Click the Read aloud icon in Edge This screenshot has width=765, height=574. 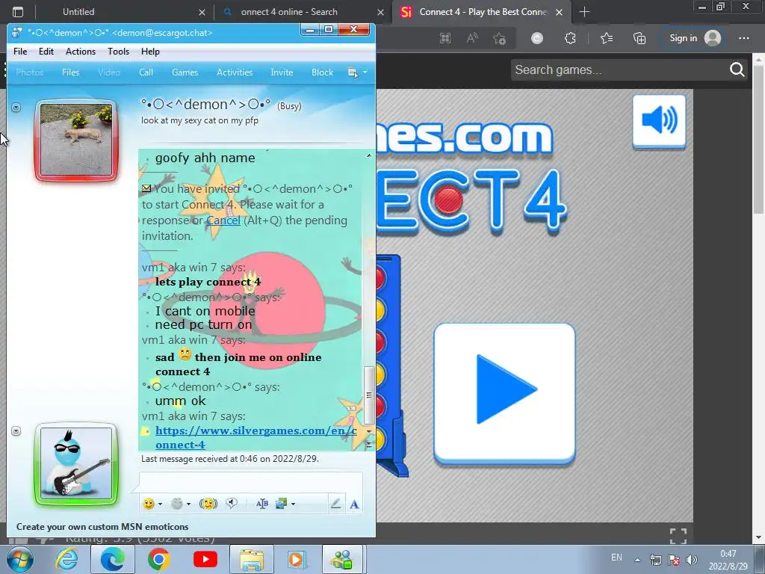472,38
